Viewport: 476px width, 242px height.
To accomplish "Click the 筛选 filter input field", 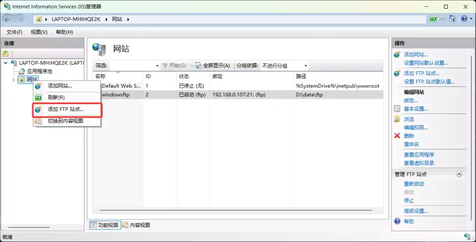I will coord(133,66).
